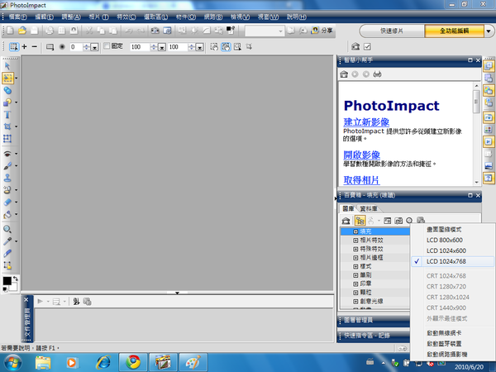Click the first 100 value field
496x372 pixels.
(x=140, y=47)
